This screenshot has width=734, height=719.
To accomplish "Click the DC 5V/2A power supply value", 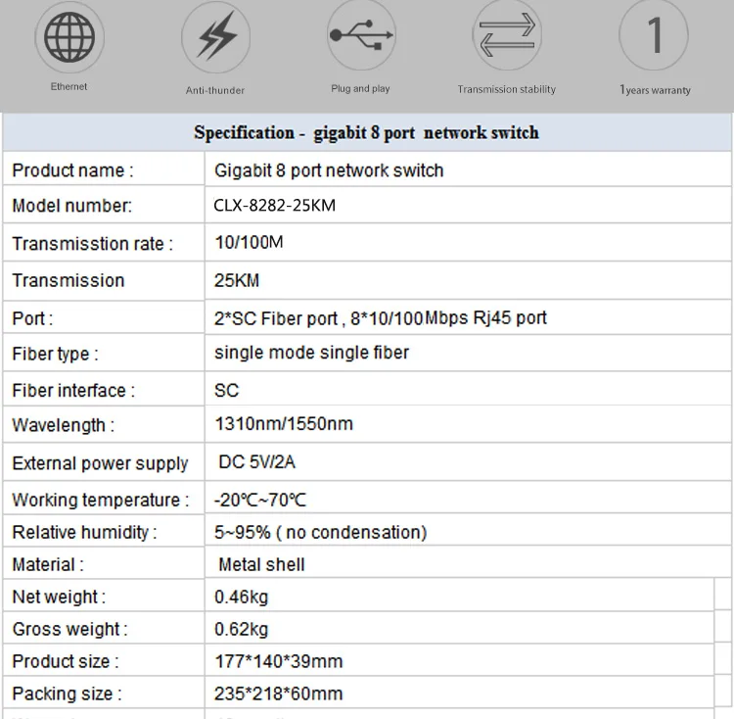I will click(x=256, y=462).
